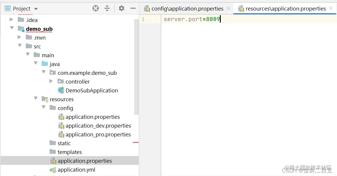Click the static folder icon
Image resolution: width=337 pixels, height=176 pixels.
[53, 143]
